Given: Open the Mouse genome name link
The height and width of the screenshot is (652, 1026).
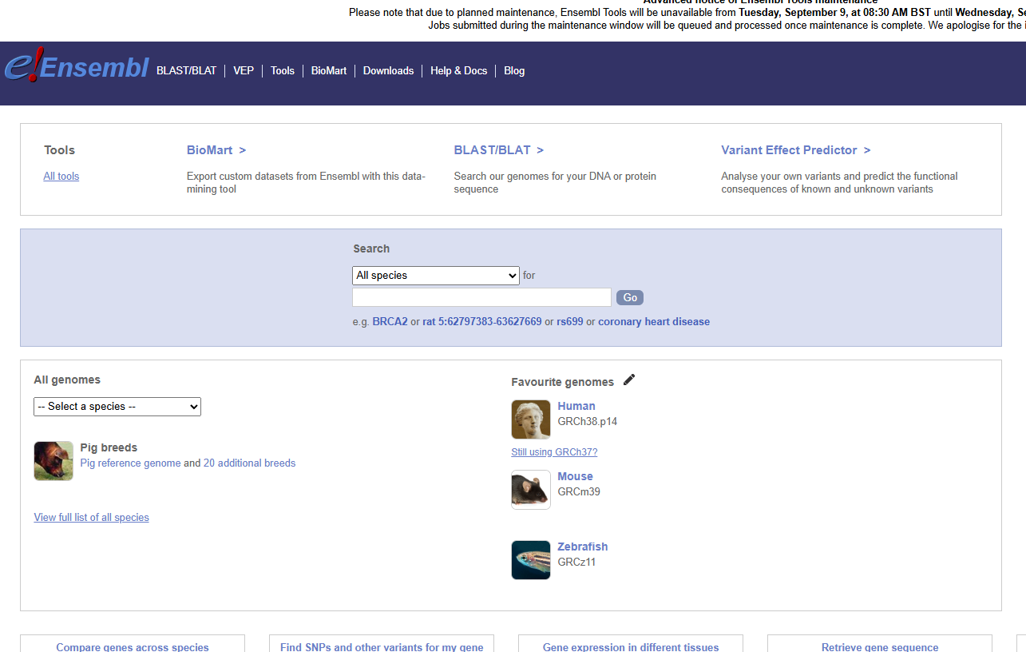Looking at the screenshot, I should coord(576,476).
